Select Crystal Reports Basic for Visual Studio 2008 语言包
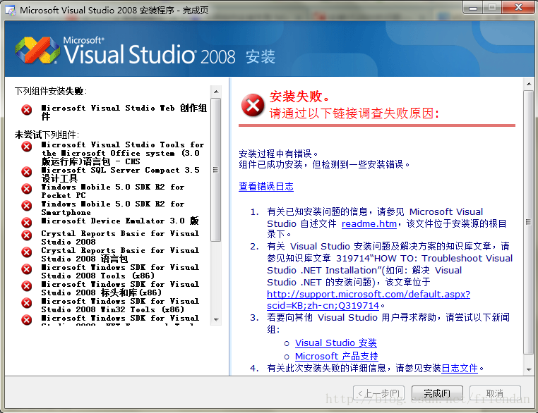The width and height of the screenshot is (538, 413). point(120,254)
